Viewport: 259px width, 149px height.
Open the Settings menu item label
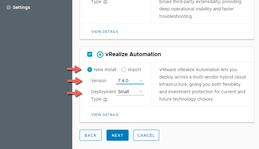click(21, 7)
